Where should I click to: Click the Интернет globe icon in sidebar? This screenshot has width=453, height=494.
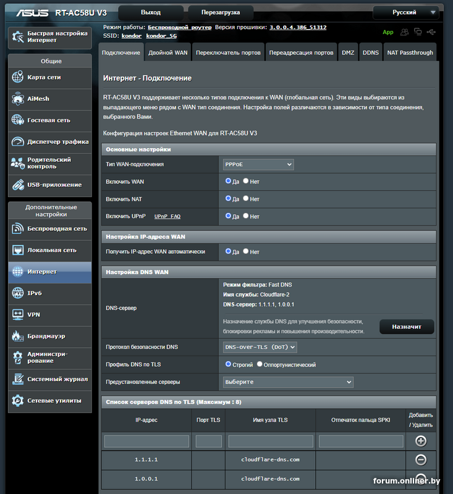[18, 272]
